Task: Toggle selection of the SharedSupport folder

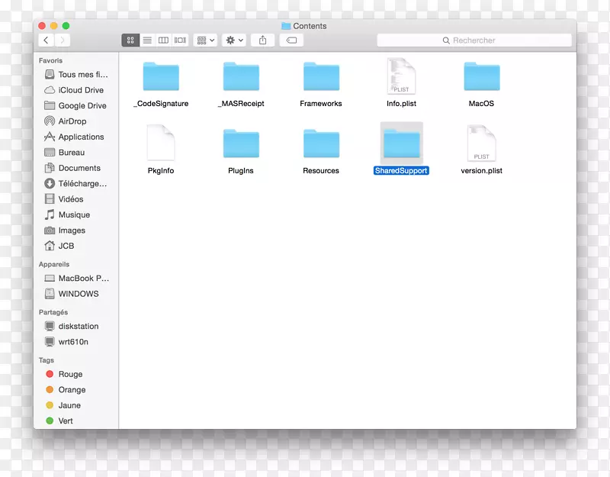Action: (401, 144)
